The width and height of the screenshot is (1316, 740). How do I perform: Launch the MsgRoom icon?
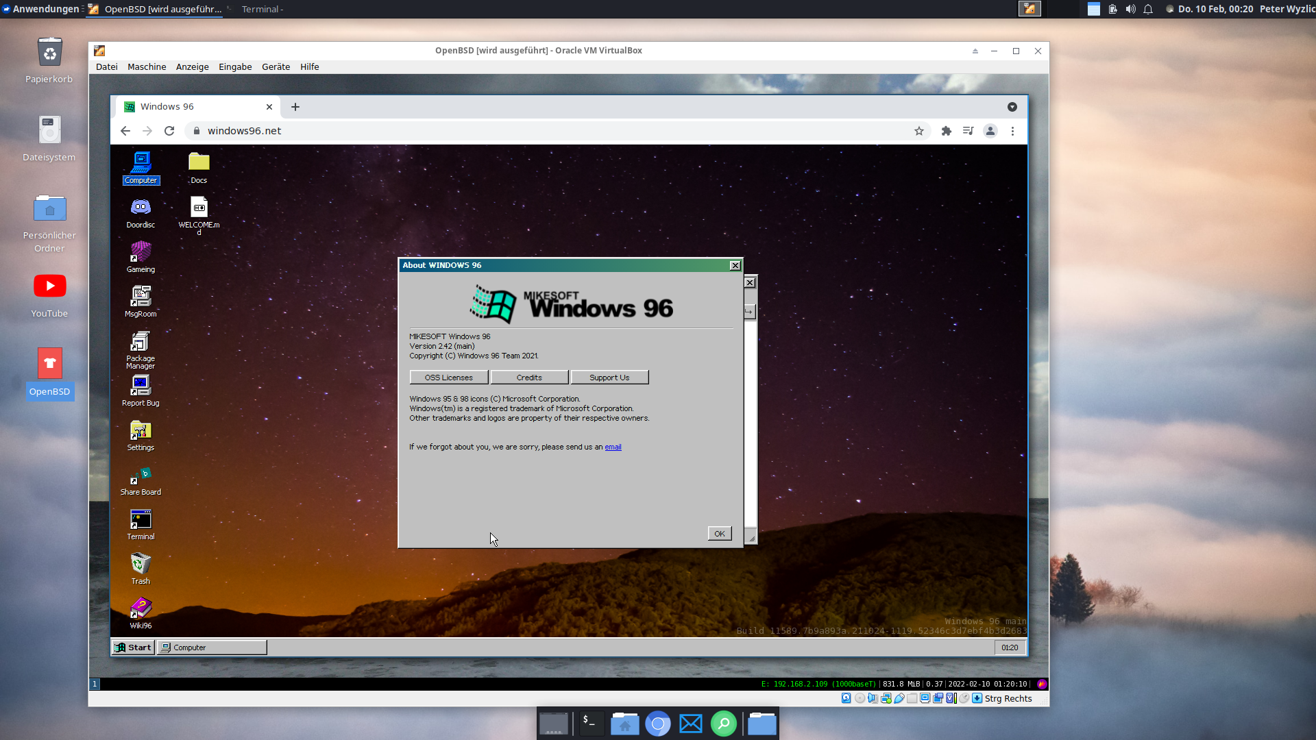click(x=141, y=301)
